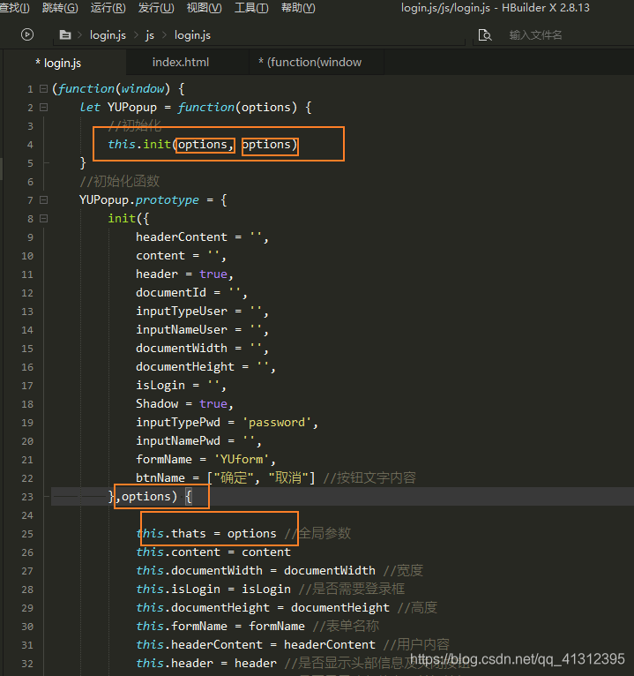Click line number 23 in gutter
Screen dimensions: 634x676
[x=27, y=497]
